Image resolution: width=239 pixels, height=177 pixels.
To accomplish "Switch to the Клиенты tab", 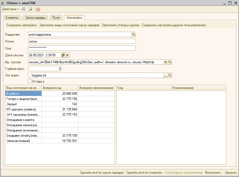I will coord(12,18).
